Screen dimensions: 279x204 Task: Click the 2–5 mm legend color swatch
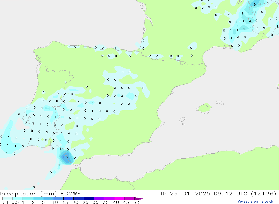pyautogui.click(x=38, y=198)
